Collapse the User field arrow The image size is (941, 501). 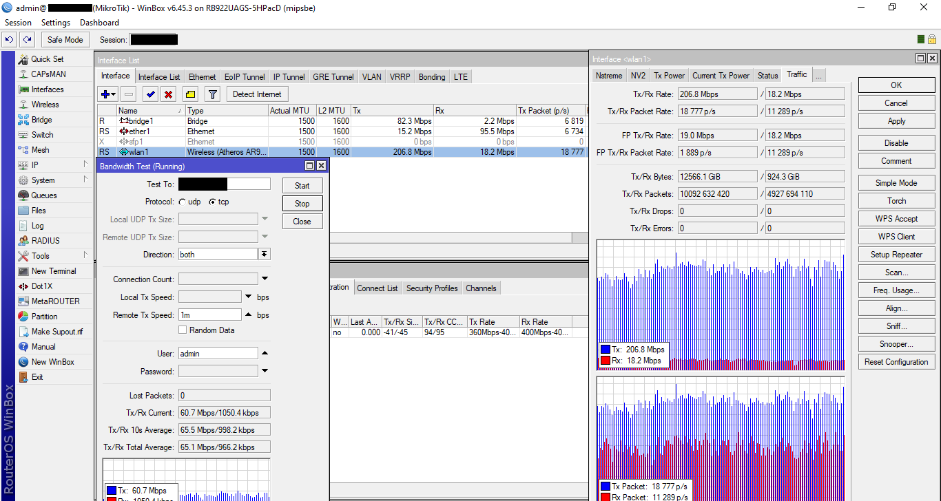click(x=264, y=354)
